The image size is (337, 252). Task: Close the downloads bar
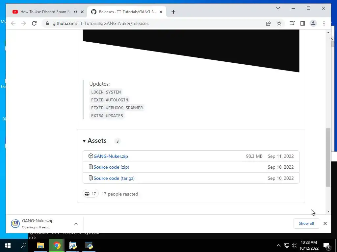pos(325,223)
